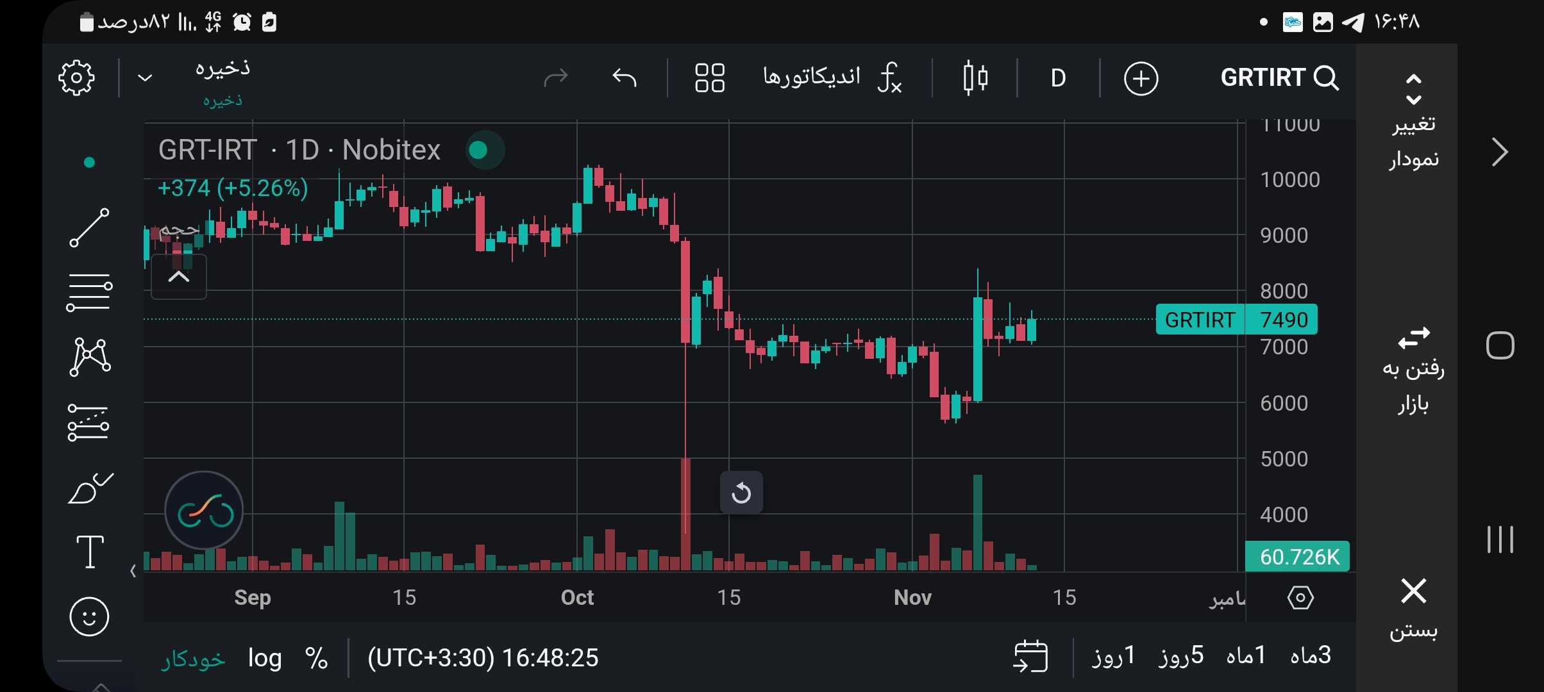Toggle percent scale mode
The image size is (1544, 692).
(x=316, y=658)
